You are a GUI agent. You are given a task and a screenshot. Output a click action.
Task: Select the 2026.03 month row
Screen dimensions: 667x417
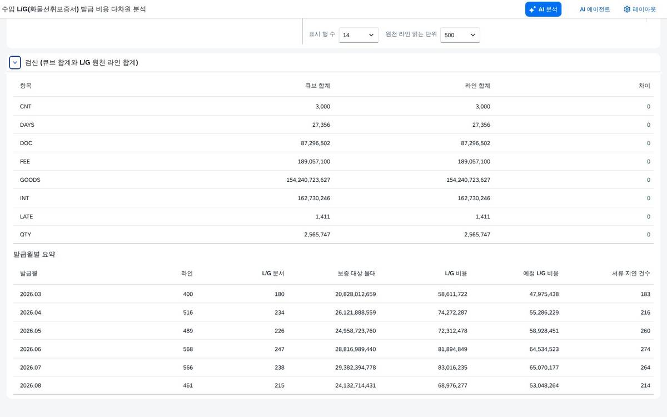click(x=333, y=294)
